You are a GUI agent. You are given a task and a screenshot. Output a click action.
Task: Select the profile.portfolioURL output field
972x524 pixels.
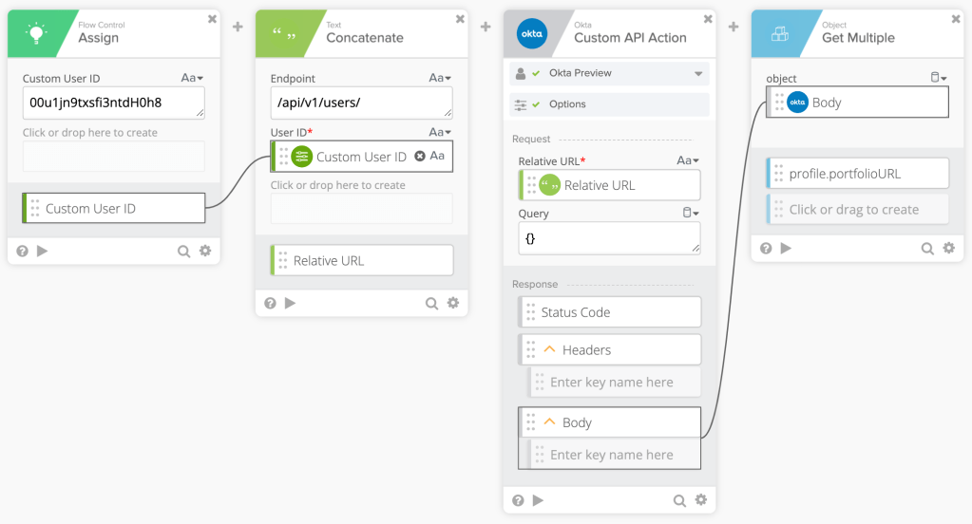click(x=858, y=174)
